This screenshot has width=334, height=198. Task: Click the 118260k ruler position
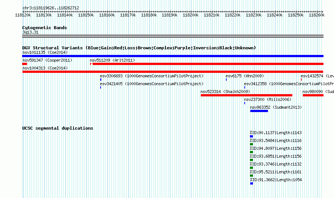[317, 15]
